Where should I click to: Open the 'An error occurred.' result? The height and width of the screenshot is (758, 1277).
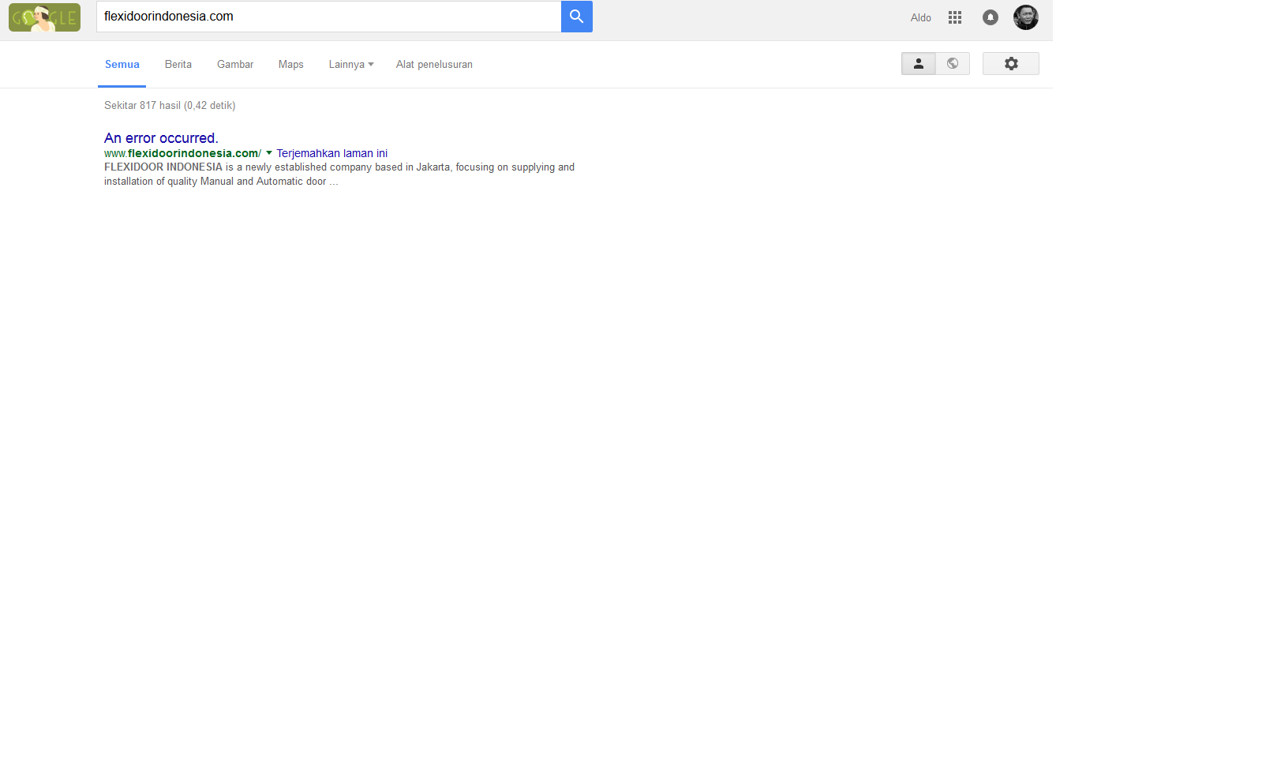click(x=161, y=138)
